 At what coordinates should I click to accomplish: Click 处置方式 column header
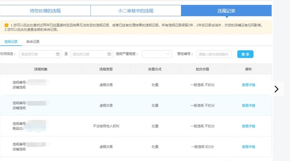coord(155,69)
